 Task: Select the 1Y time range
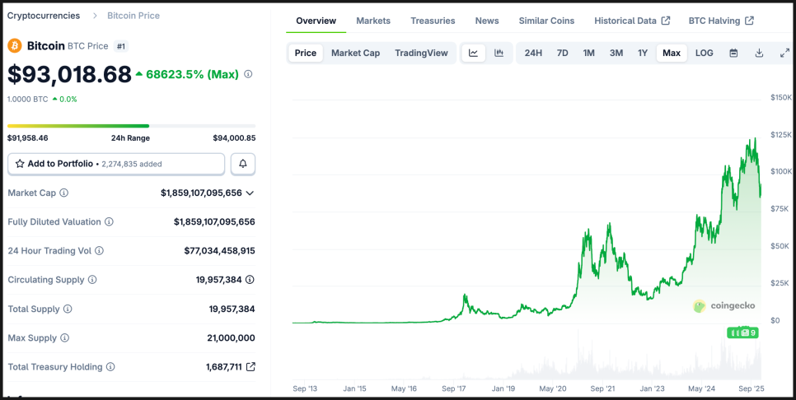(x=643, y=53)
